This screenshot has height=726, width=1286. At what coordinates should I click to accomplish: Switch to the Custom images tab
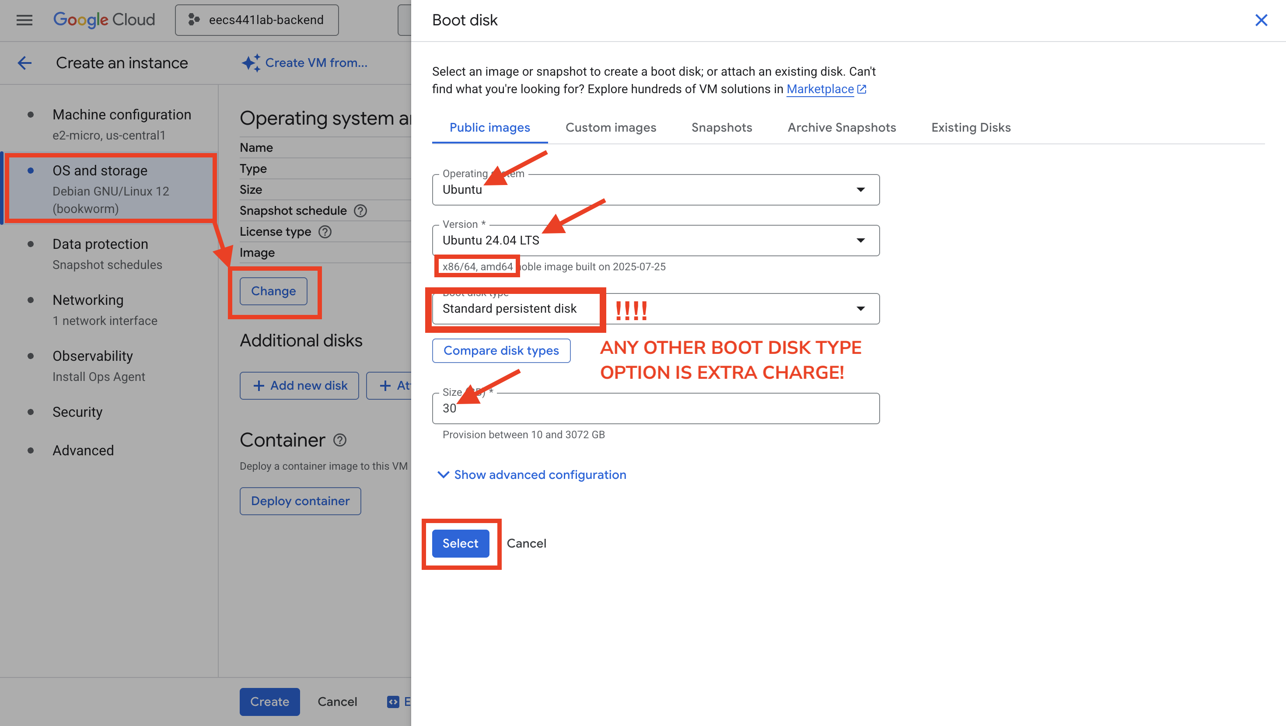[611, 128]
